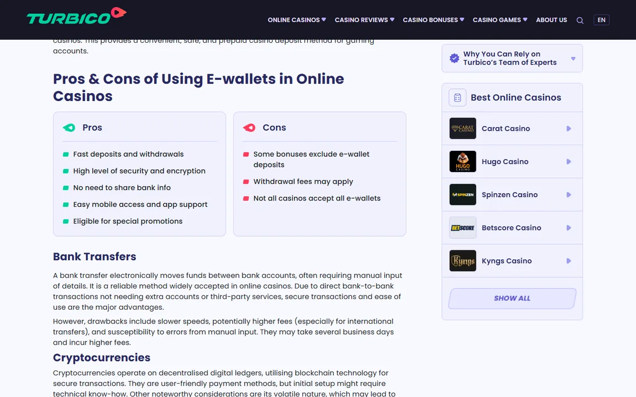Expand the Online Casinos menu
This screenshot has height=397, width=636.
297,20
